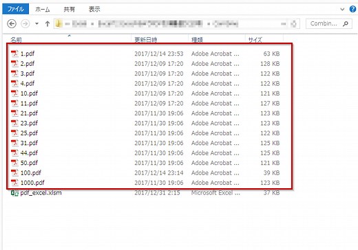Click the file name 100.pdf
Screen dimensions: 358x250
tap(31, 173)
